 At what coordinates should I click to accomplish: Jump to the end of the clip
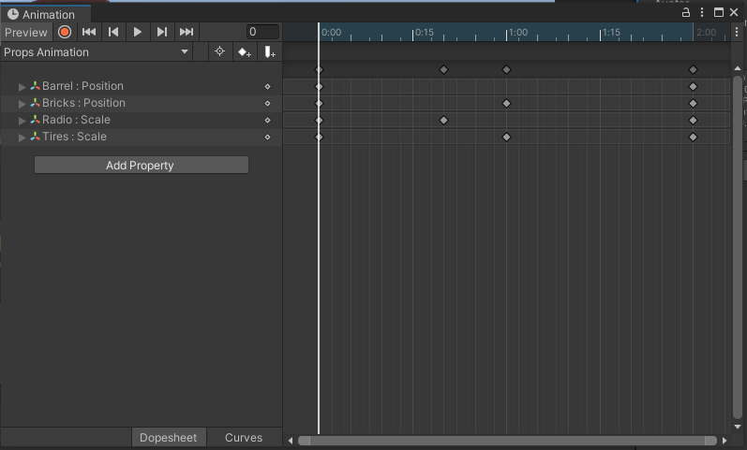click(x=187, y=32)
